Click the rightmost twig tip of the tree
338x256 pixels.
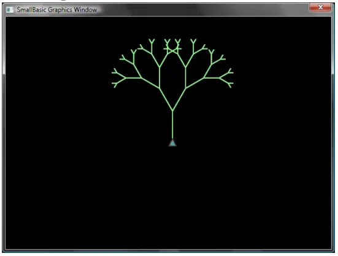232,73
